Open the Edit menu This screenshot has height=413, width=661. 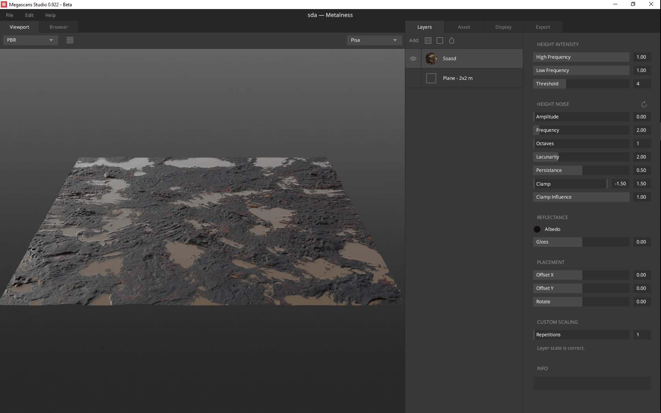coord(29,15)
